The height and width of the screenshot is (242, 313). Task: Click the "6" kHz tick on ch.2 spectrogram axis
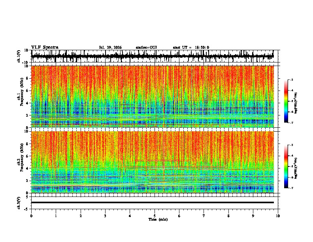point(28,156)
